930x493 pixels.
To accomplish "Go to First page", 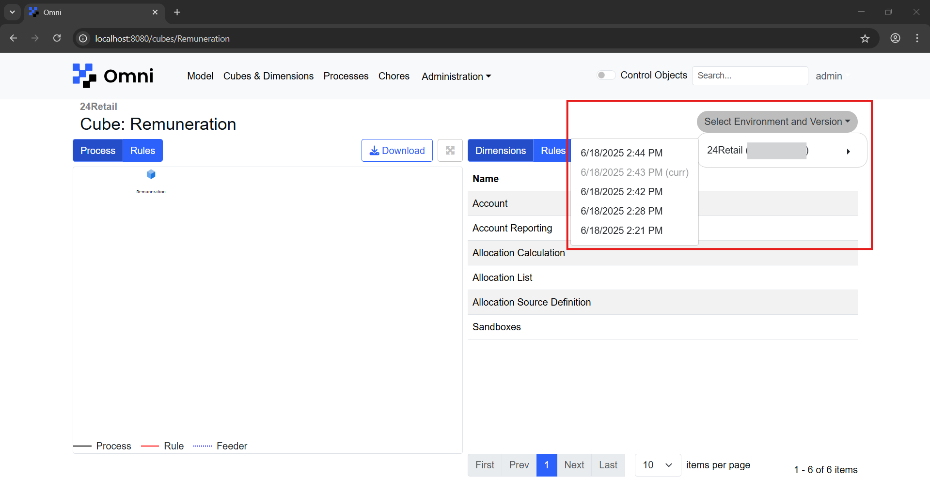I will coord(485,465).
